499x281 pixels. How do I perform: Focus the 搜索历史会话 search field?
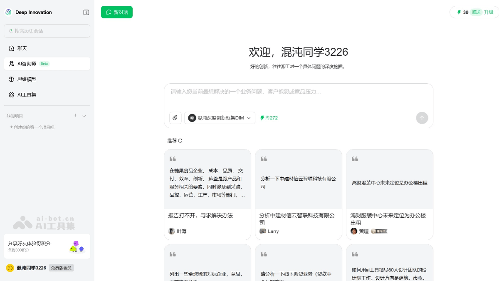tap(47, 31)
